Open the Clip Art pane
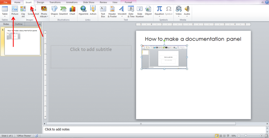Screen dimensions: 269x138 (x=23, y=10)
